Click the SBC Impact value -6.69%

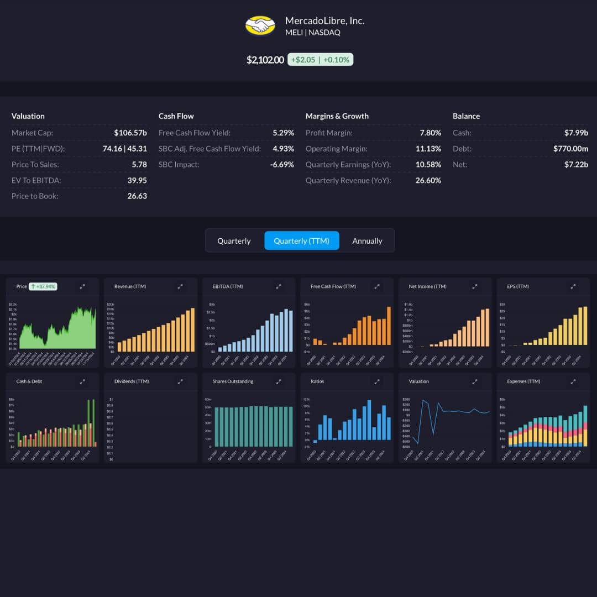282,165
